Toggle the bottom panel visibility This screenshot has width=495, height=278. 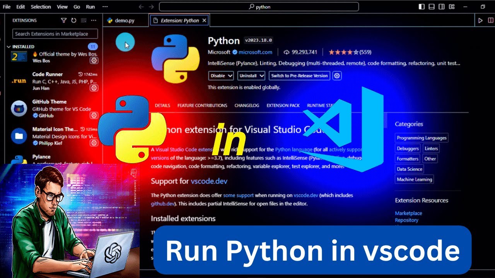point(432,7)
